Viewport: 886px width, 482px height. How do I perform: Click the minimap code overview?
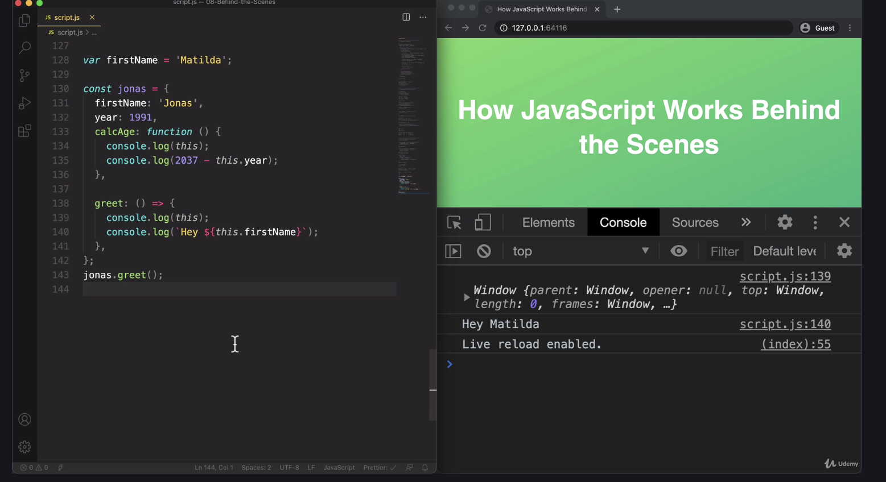tap(413, 117)
